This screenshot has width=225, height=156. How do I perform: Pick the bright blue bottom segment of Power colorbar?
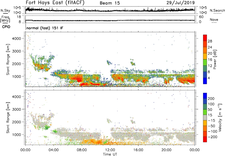pos(205,81)
